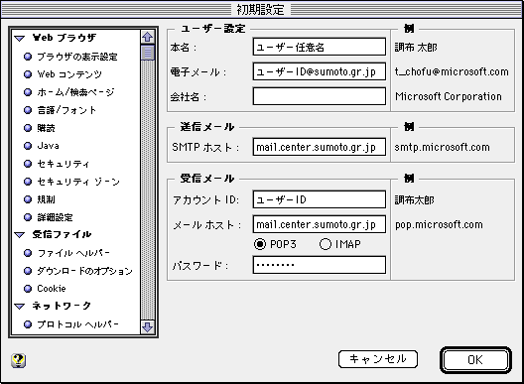Click the example text t_chofu@microsoft.com
The width and height of the screenshot is (524, 384).
(452, 71)
